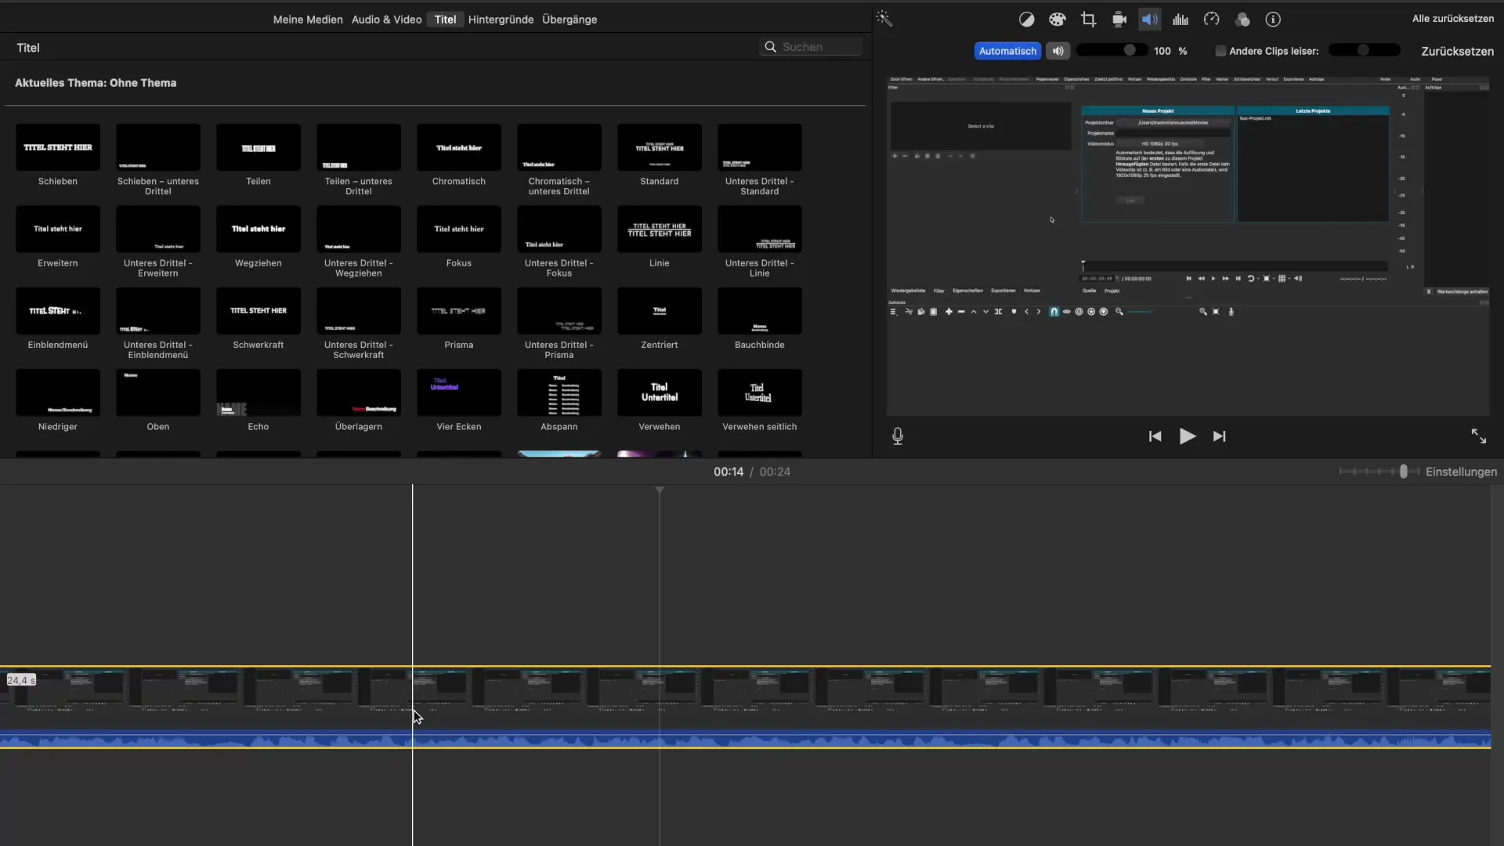Image resolution: width=1504 pixels, height=846 pixels.
Task: Open the clip filter and audio effects tool
Action: pyautogui.click(x=1242, y=20)
